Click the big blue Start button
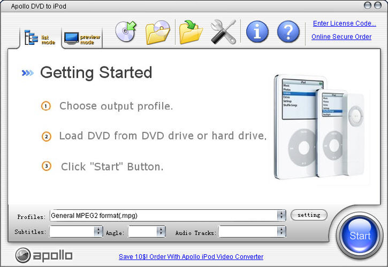Screen dimensions: 388x267 point(359,235)
